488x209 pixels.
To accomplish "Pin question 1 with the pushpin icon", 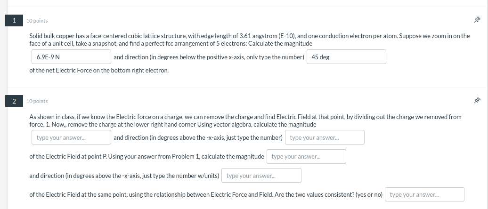I will (477, 20).
